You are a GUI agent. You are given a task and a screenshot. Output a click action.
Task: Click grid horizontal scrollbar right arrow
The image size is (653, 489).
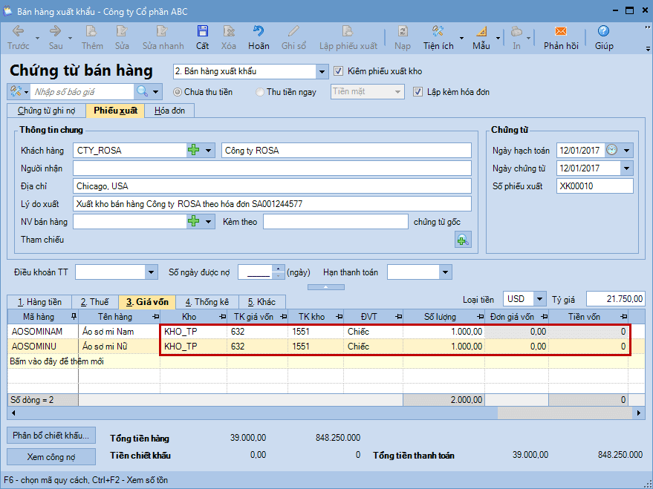click(x=638, y=413)
